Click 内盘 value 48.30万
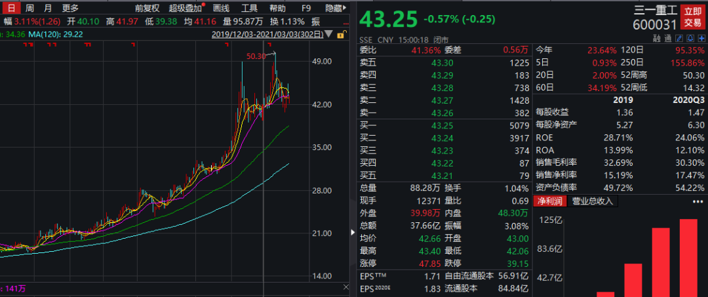Viewport: 708px width, 297px height. click(x=514, y=213)
